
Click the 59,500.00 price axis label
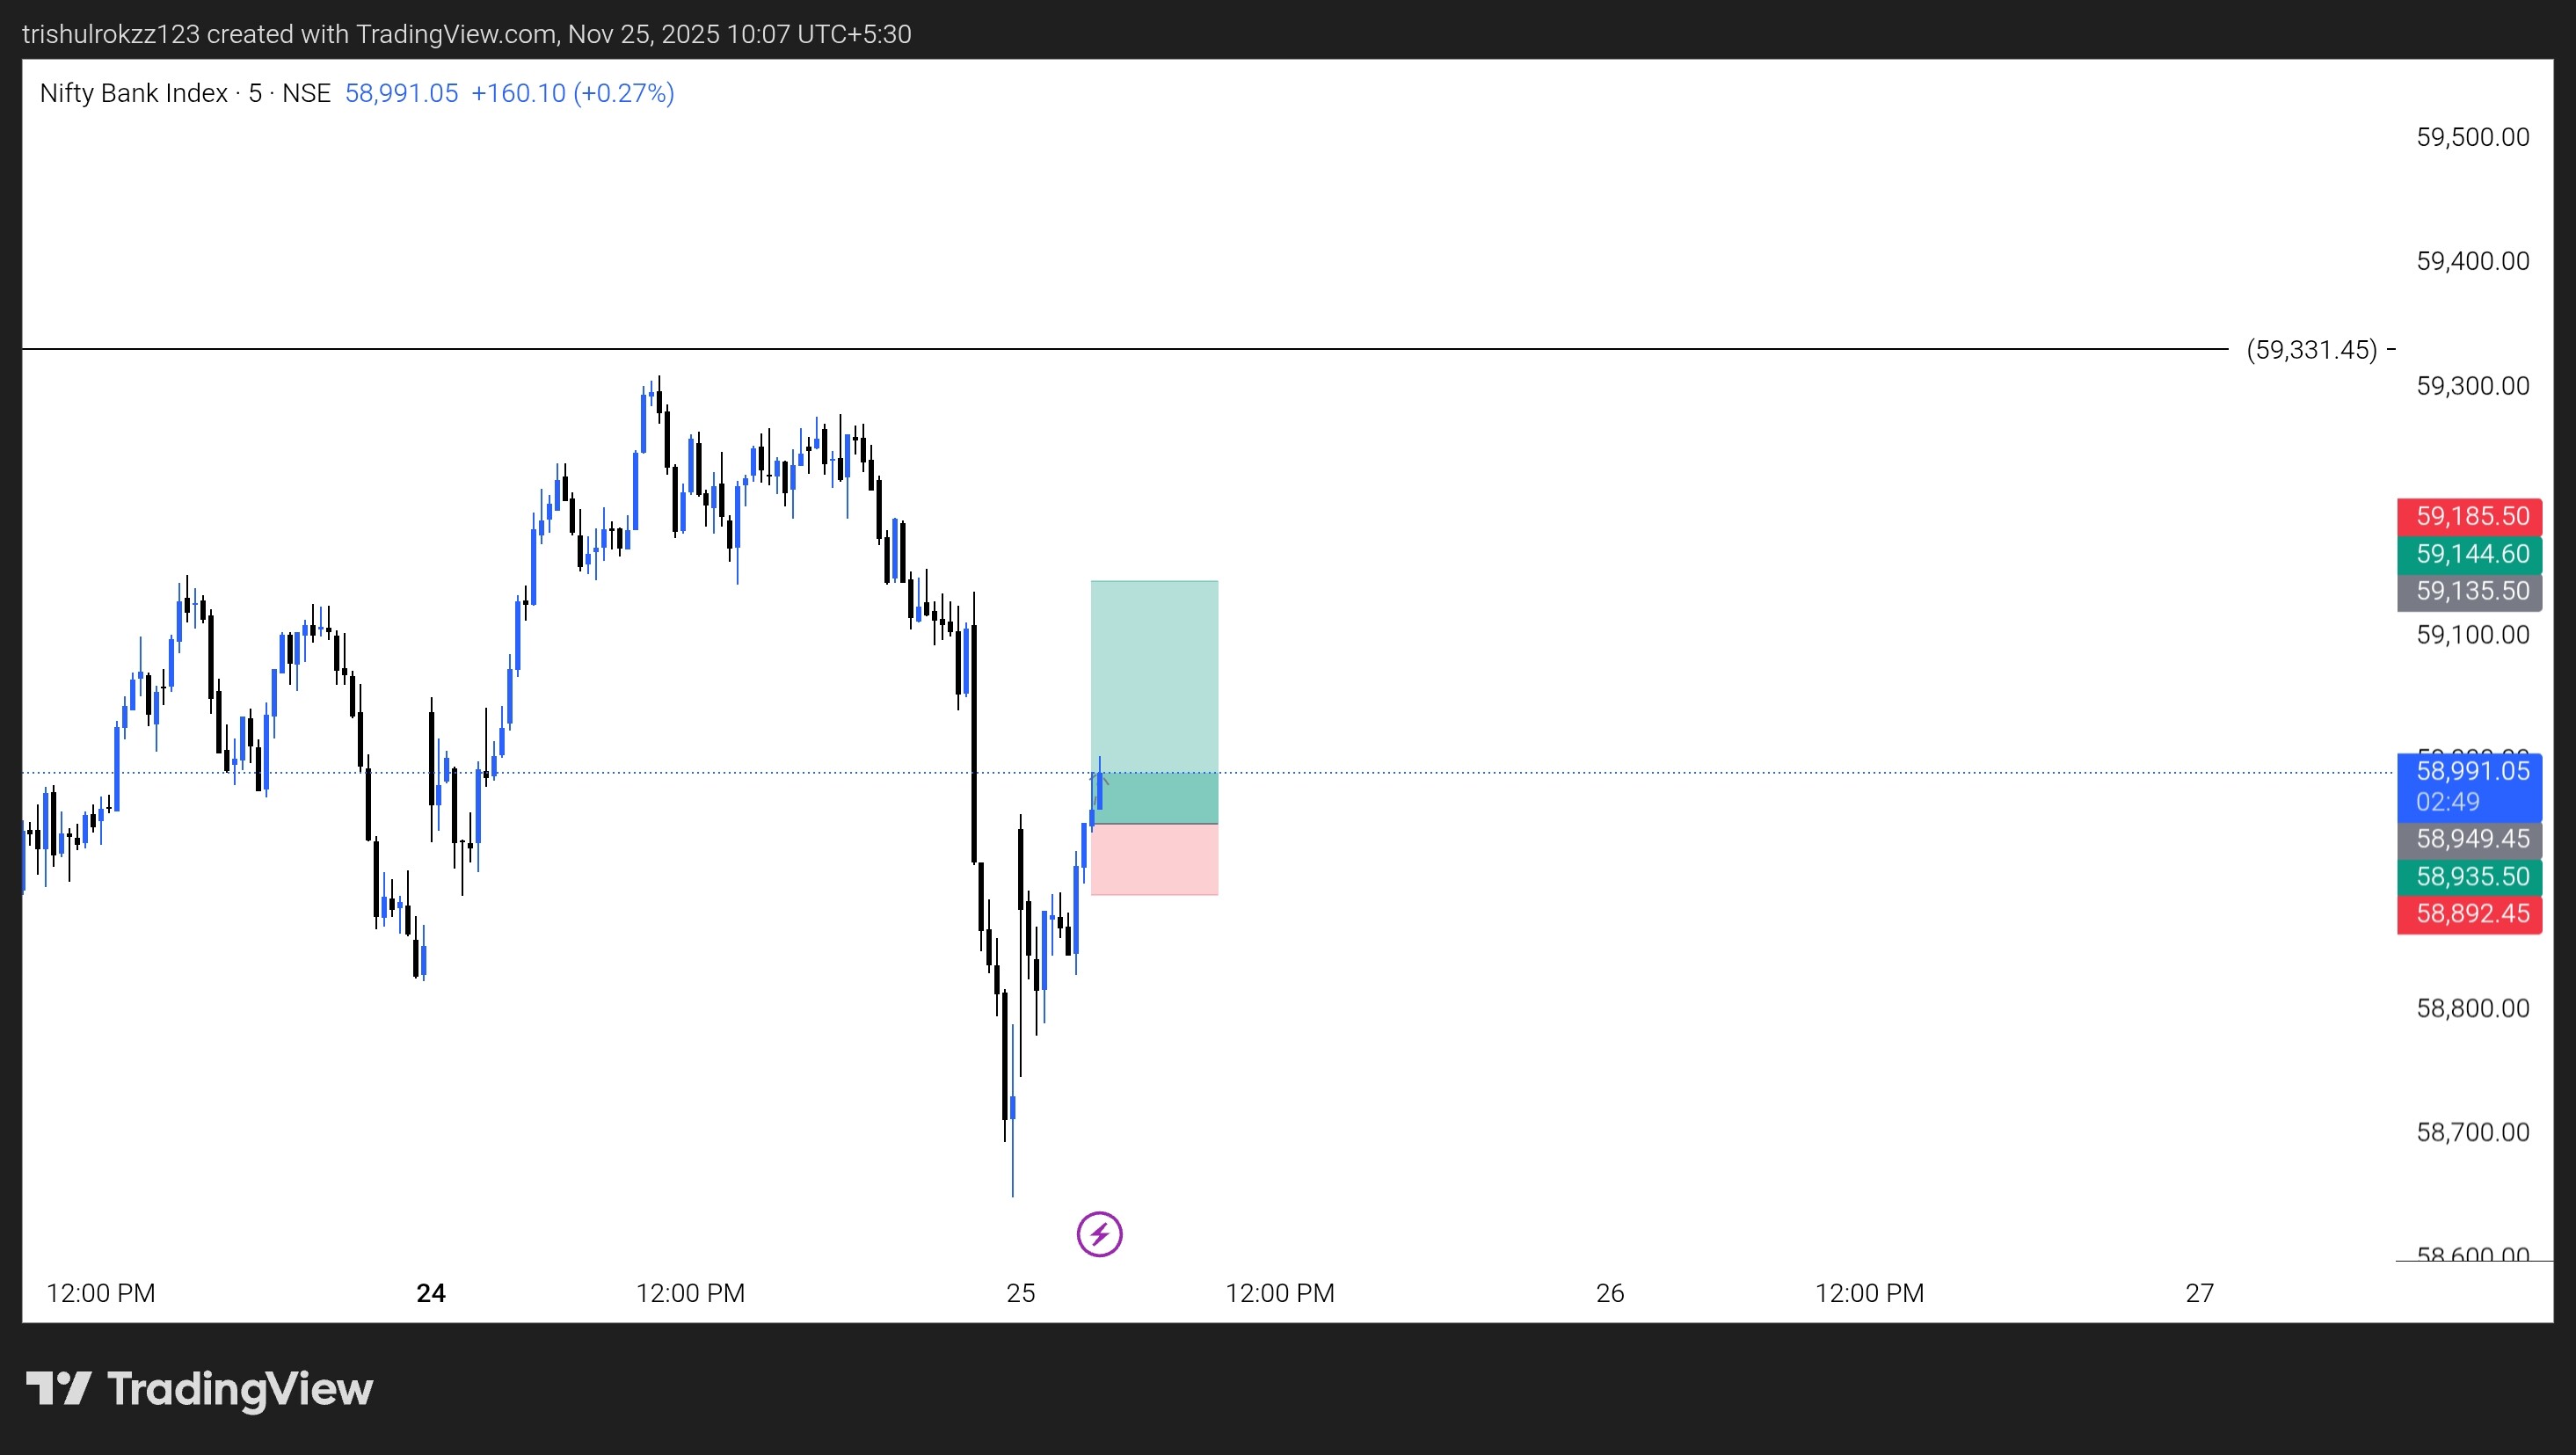(2472, 137)
